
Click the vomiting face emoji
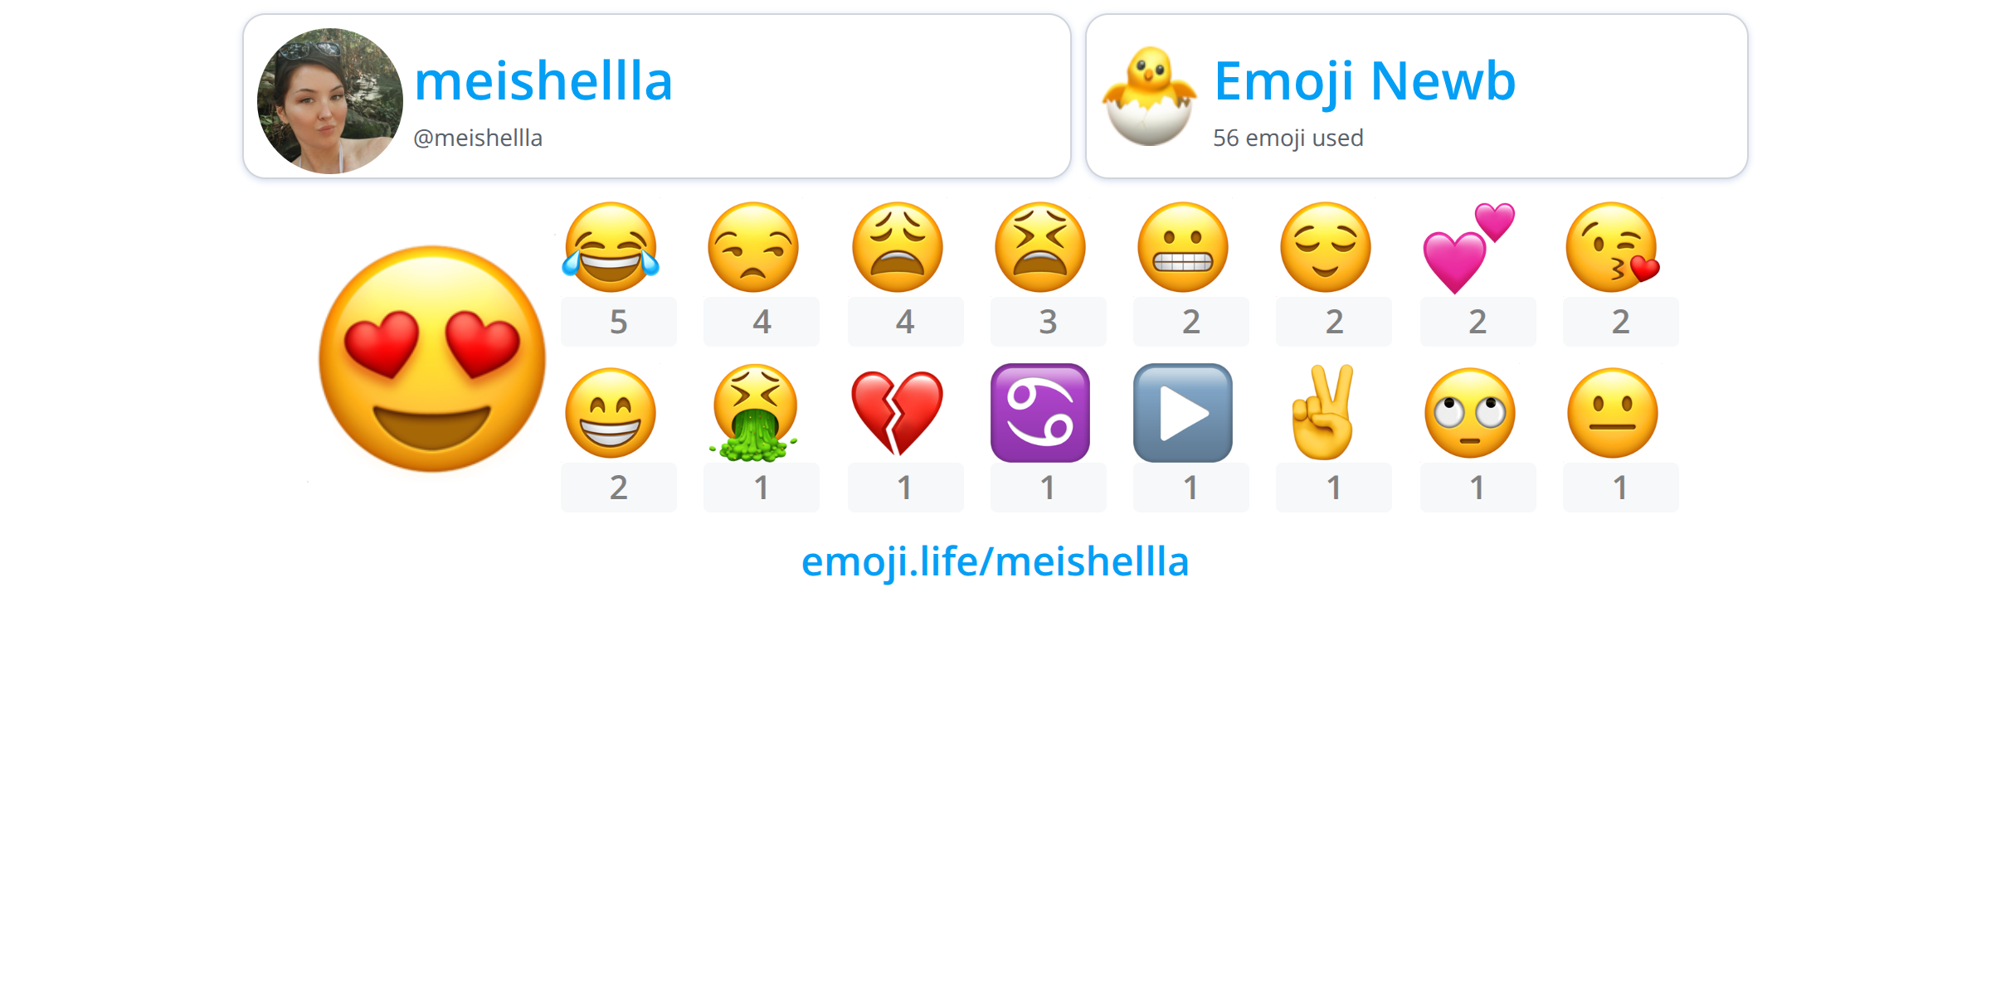click(x=753, y=413)
